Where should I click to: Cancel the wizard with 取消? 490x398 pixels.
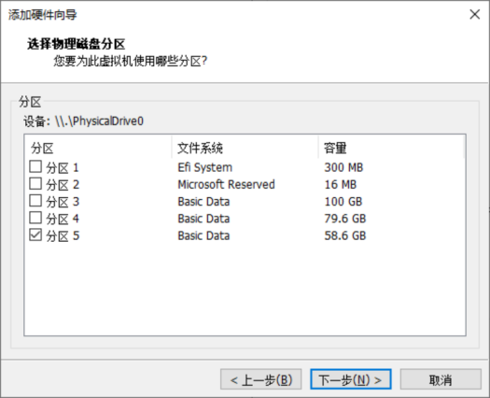coord(441,379)
